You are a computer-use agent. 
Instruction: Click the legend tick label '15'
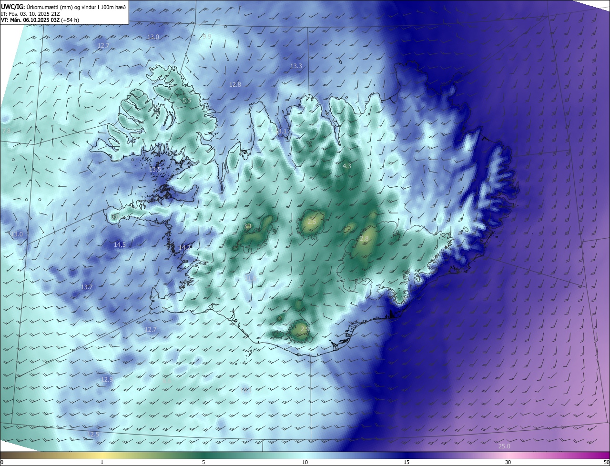(407, 462)
